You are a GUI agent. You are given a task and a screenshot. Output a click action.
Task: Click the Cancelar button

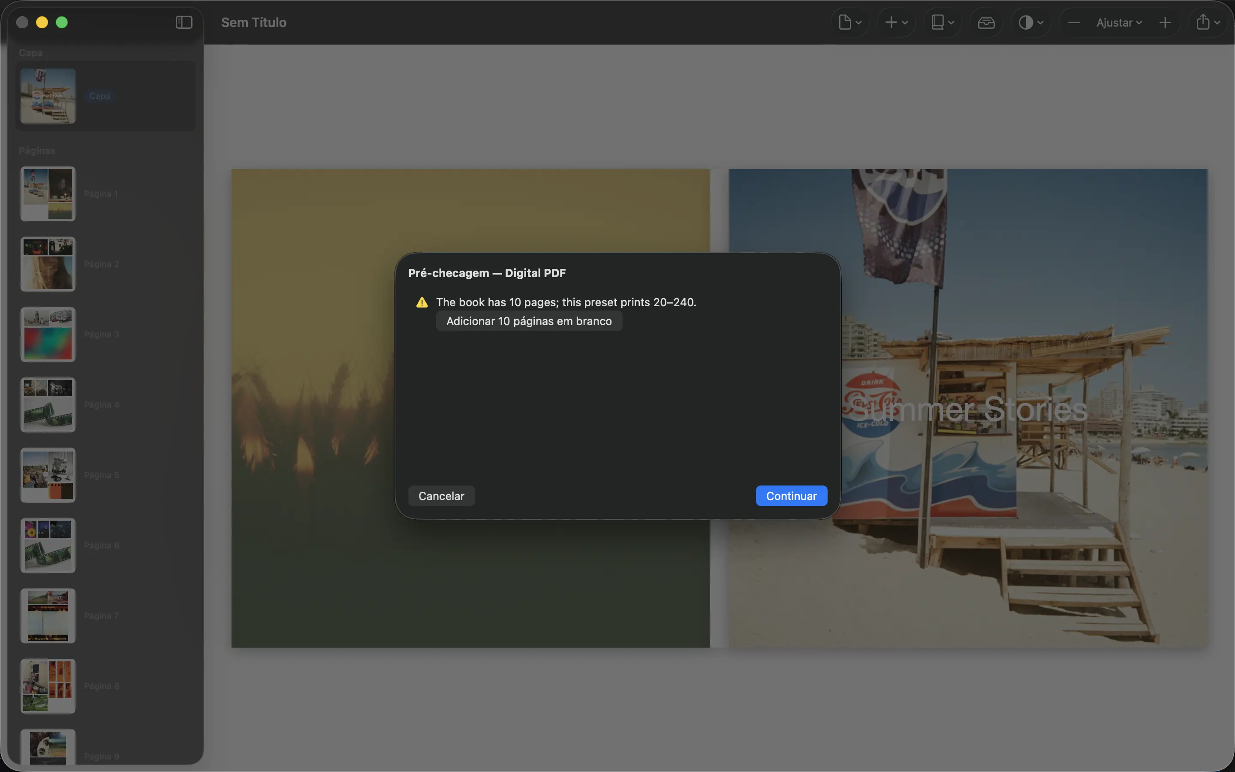(x=441, y=496)
